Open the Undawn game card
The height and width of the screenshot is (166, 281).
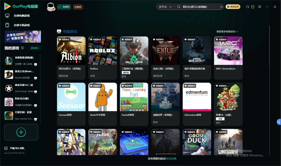click(228, 142)
